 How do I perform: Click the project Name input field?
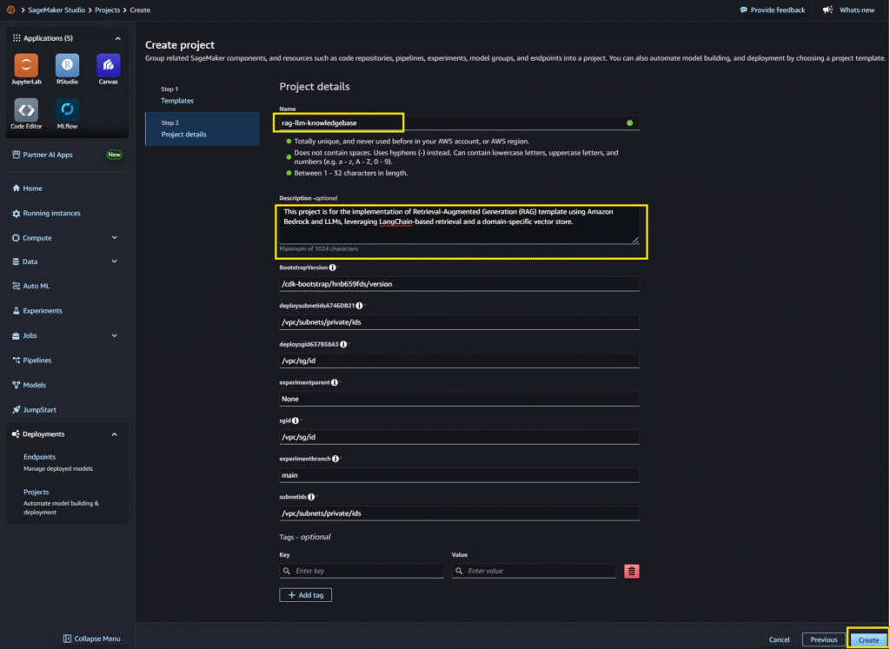point(452,123)
